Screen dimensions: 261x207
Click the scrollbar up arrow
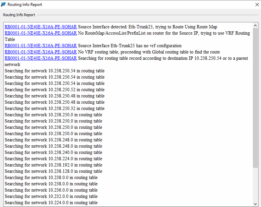[x=256, y=26]
